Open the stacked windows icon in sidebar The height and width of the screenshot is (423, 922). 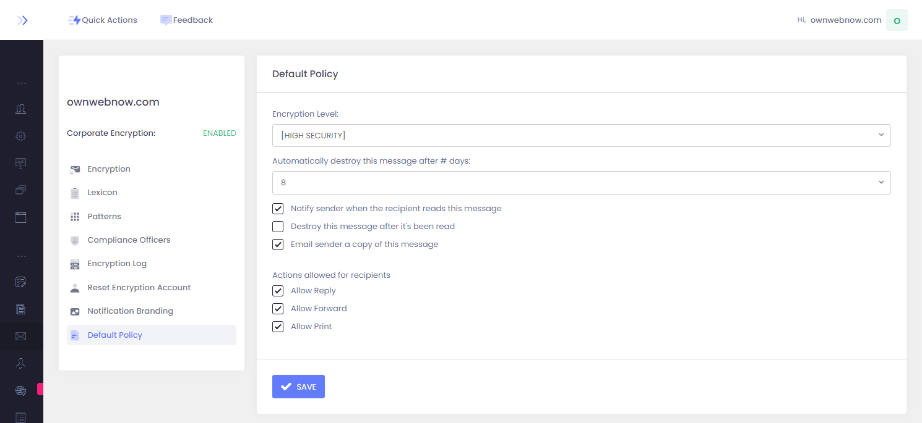(21, 190)
